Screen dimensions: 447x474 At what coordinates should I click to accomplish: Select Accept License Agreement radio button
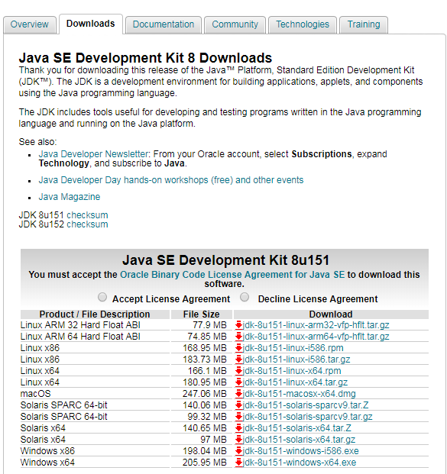coord(102,297)
